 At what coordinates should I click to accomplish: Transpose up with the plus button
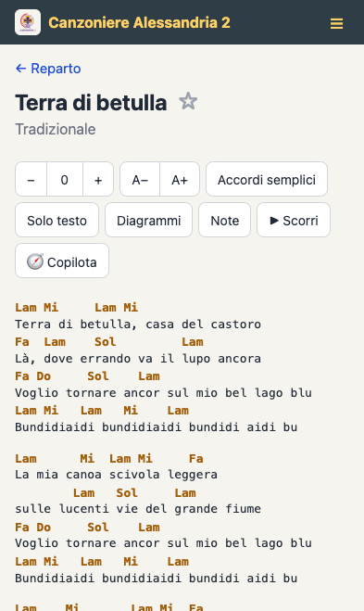pyautogui.click(x=98, y=179)
